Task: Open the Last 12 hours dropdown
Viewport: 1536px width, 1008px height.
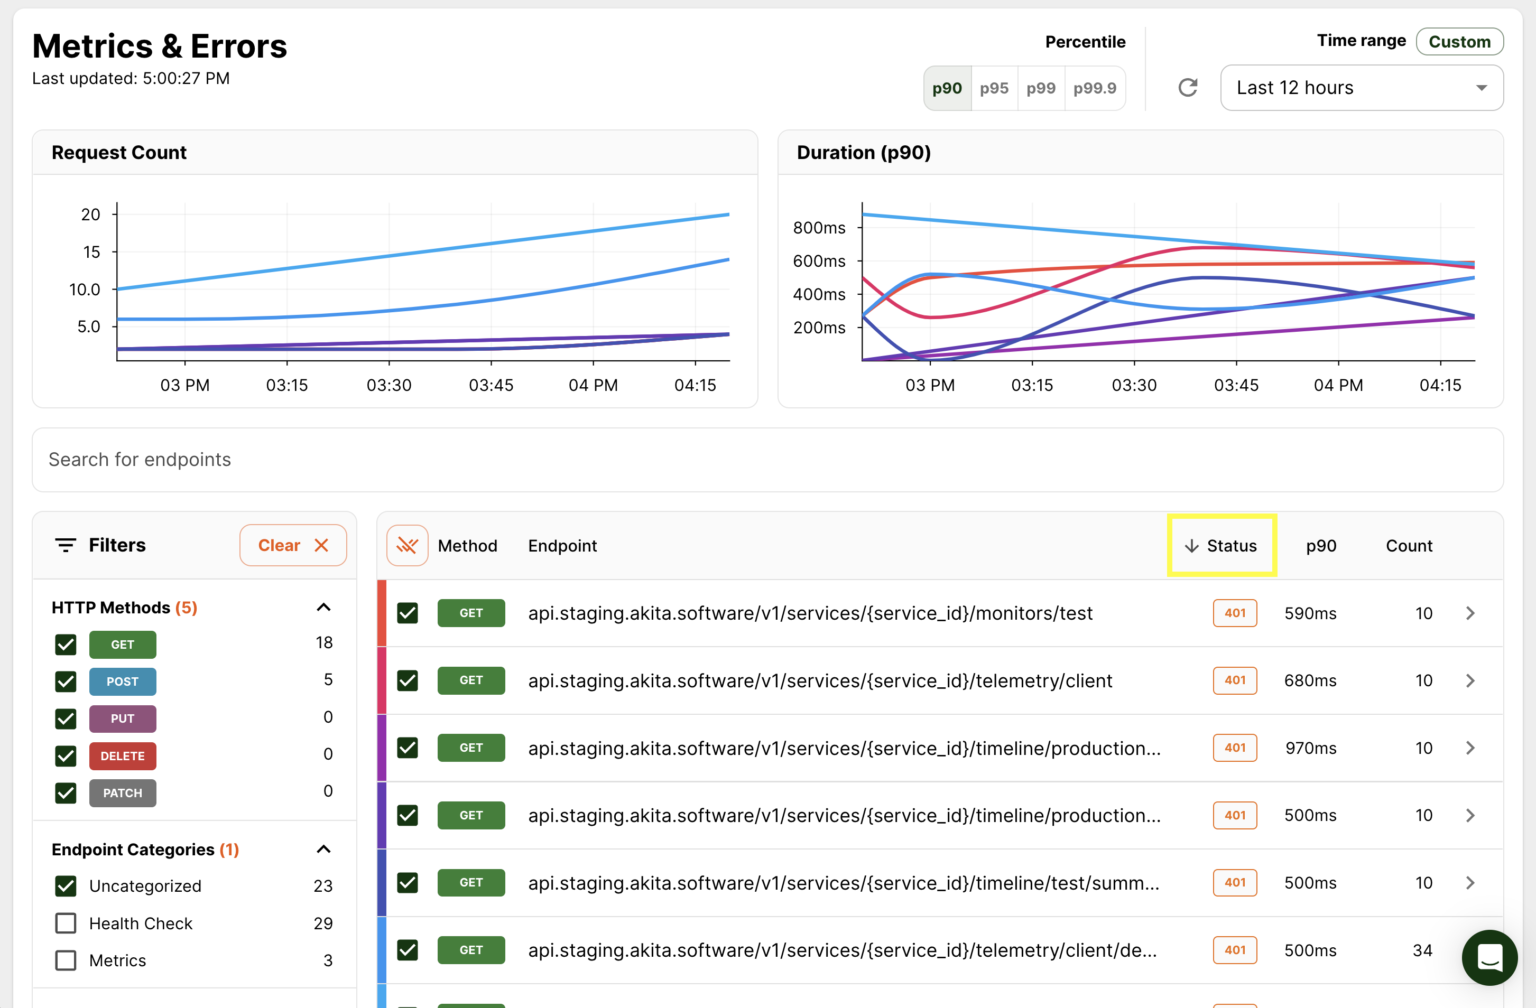Action: [1362, 88]
